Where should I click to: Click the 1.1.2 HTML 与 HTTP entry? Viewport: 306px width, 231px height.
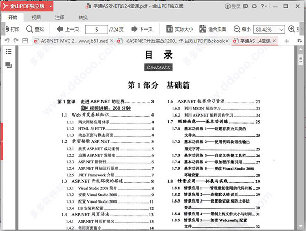click(x=110, y=129)
